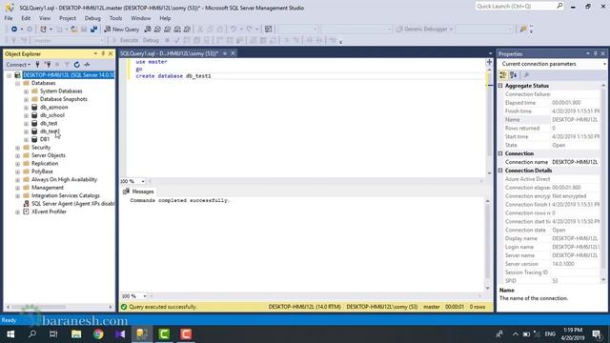Select the db_test database in tree
The height and width of the screenshot is (343, 610).
pos(49,123)
